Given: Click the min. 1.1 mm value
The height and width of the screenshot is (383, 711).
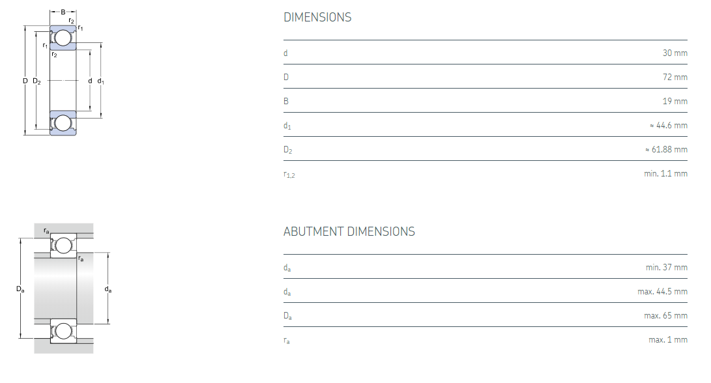Looking at the screenshot, I should click(665, 173).
